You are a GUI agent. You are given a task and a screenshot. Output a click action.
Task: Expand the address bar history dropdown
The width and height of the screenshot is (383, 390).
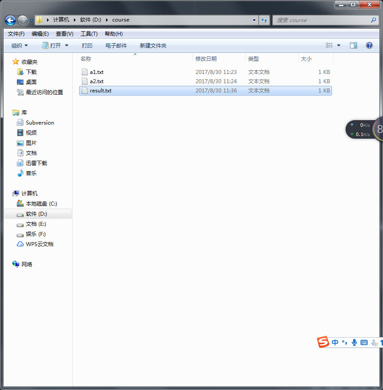point(253,20)
